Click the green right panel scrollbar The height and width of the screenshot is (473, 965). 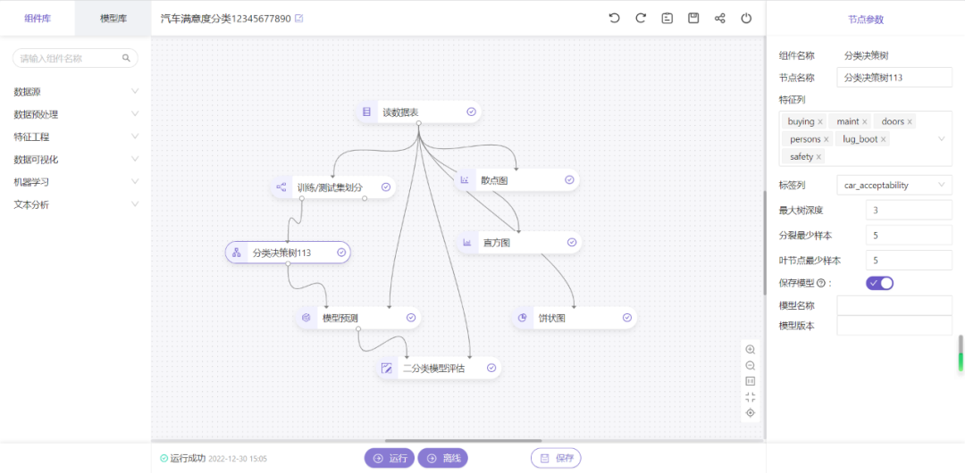[961, 353]
